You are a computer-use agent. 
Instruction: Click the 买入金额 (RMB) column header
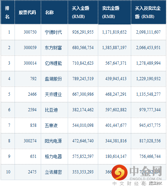coord(83,12)
